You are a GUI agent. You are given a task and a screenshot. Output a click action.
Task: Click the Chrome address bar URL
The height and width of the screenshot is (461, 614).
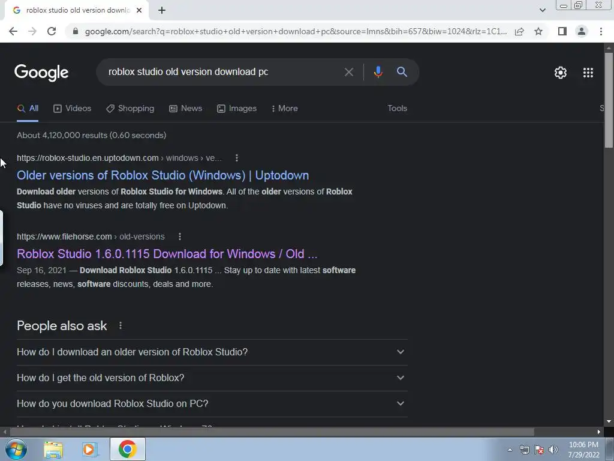(x=296, y=31)
